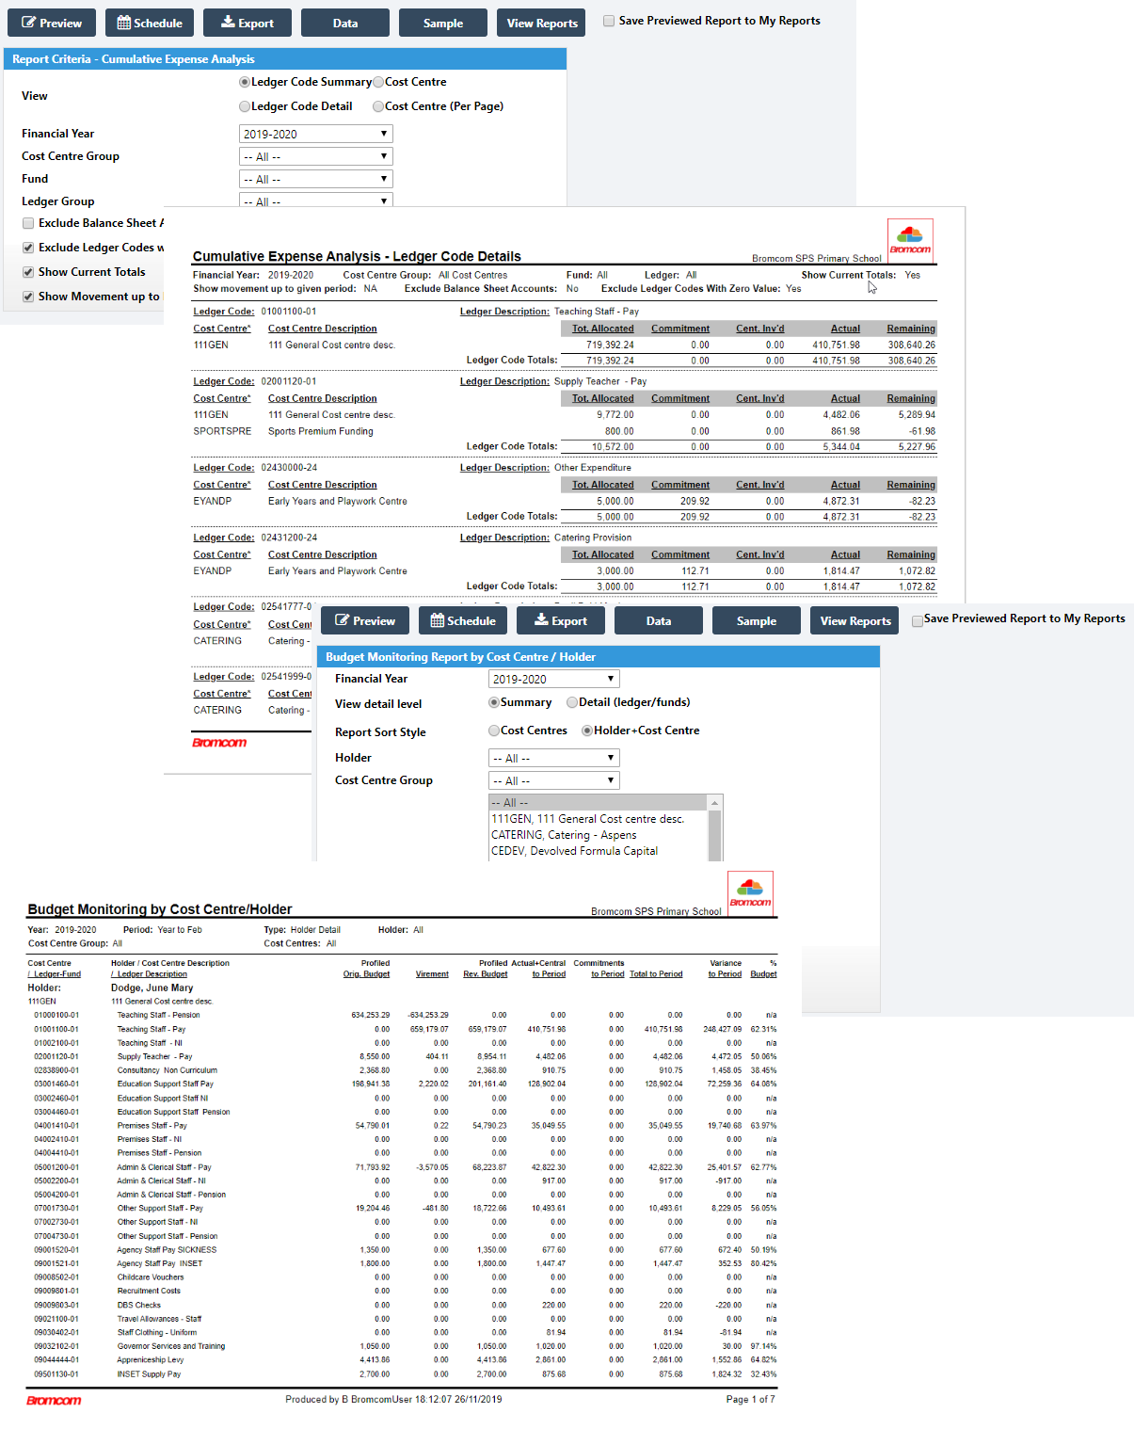The width and height of the screenshot is (1134, 1429).
Task: Expand the Fund dropdown
Action: coord(315,179)
